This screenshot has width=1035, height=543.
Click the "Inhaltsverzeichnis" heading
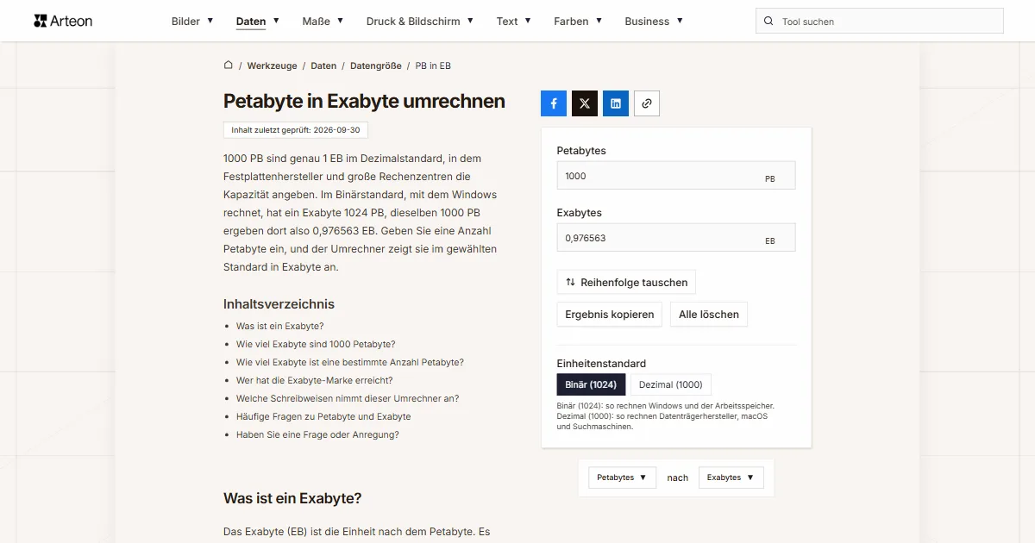279,304
